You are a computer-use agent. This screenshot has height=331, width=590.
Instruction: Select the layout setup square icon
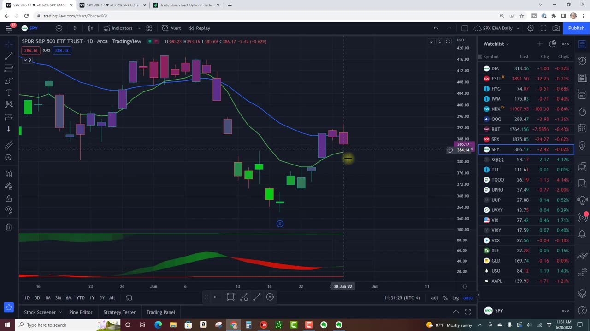point(465,28)
